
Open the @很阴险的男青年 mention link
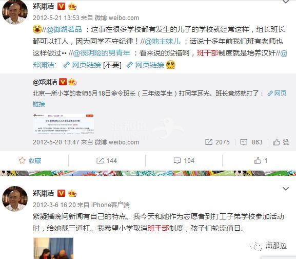point(102,53)
